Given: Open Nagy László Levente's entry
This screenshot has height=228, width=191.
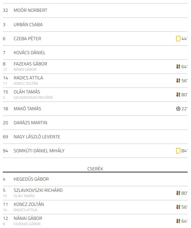Looking at the screenshot, I should [x=37, y=137].
